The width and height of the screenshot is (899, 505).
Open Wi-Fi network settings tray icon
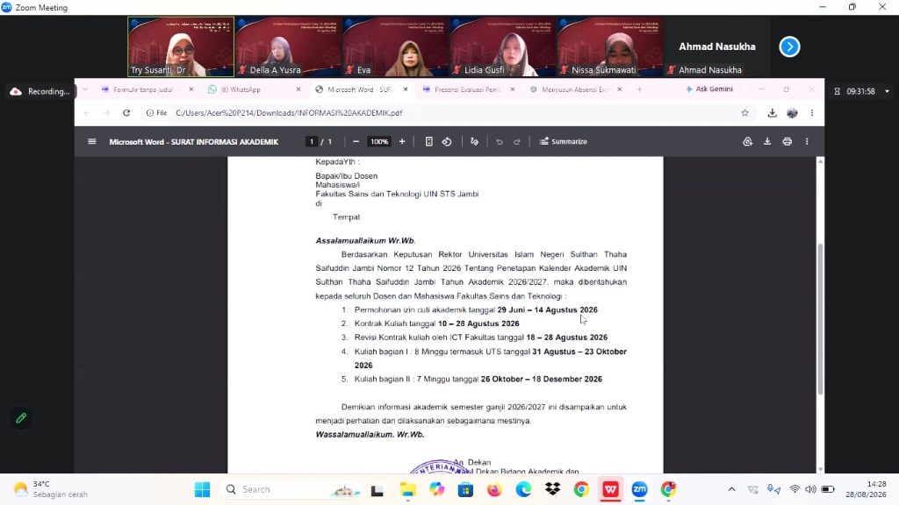[795, 489]
